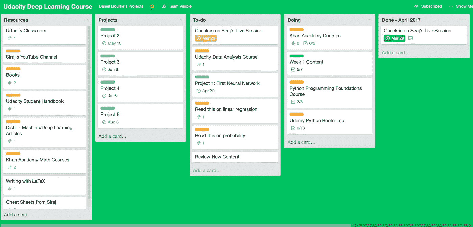Click green Mar 29 due badge in Done list
This screenshot has height=227, width=473.
395,38
